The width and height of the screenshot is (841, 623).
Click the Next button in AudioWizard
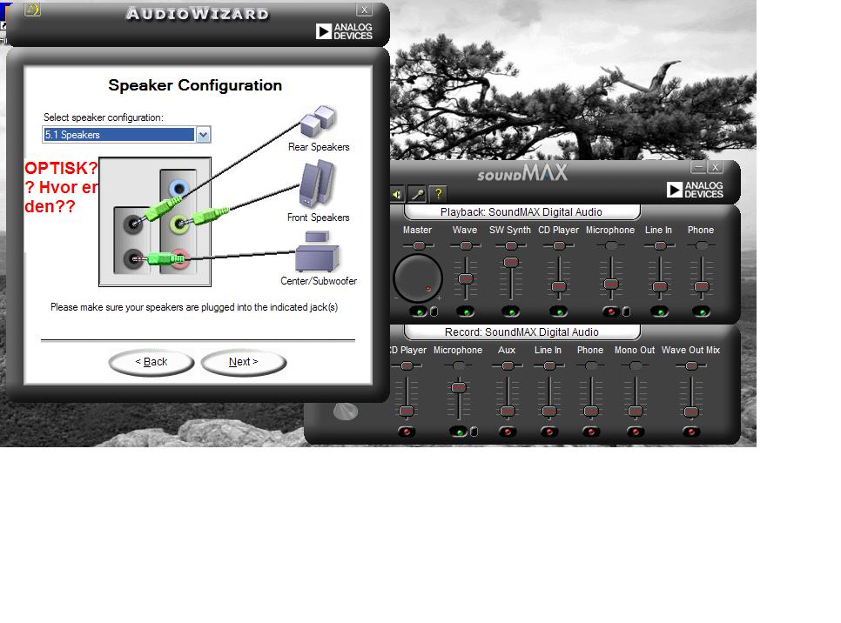pos(244,362)
